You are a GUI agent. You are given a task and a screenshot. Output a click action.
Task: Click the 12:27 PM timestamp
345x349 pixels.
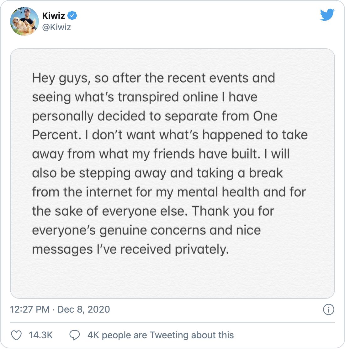coord(29,309)
